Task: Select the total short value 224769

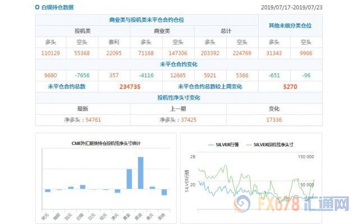Action: (x=242, y=53)
